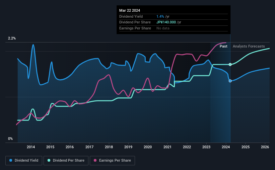Click the Analysts Forecasts label
Viewport: 275px width, 170px height.
[249, 46]
